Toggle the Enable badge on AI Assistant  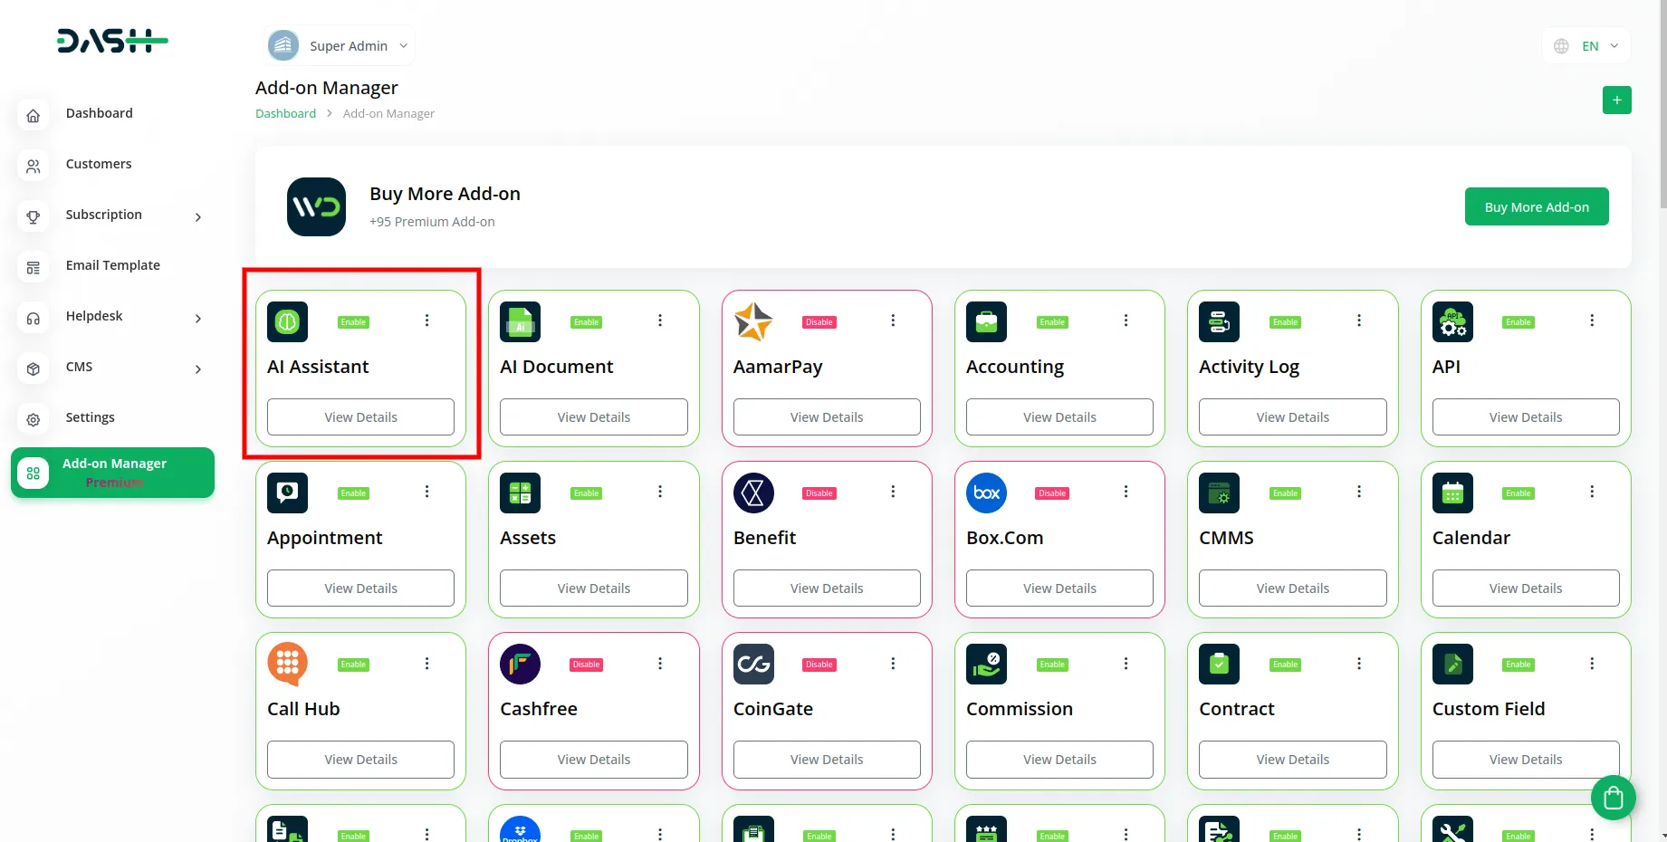353,322
